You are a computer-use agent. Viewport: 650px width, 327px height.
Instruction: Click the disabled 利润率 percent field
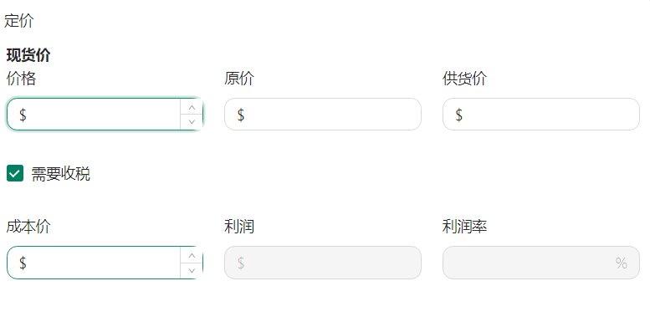541,263
